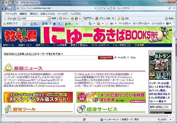
Task: Open the YouPlayer Firefox add-on news link
Action: 103,77
